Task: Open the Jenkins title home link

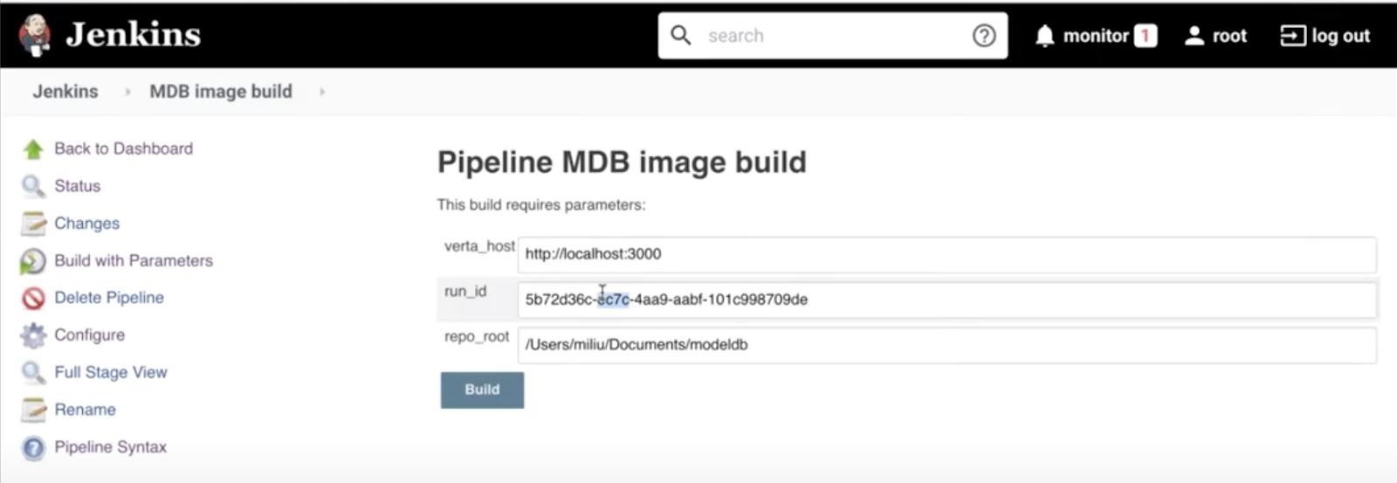Action: coord(133,35)
